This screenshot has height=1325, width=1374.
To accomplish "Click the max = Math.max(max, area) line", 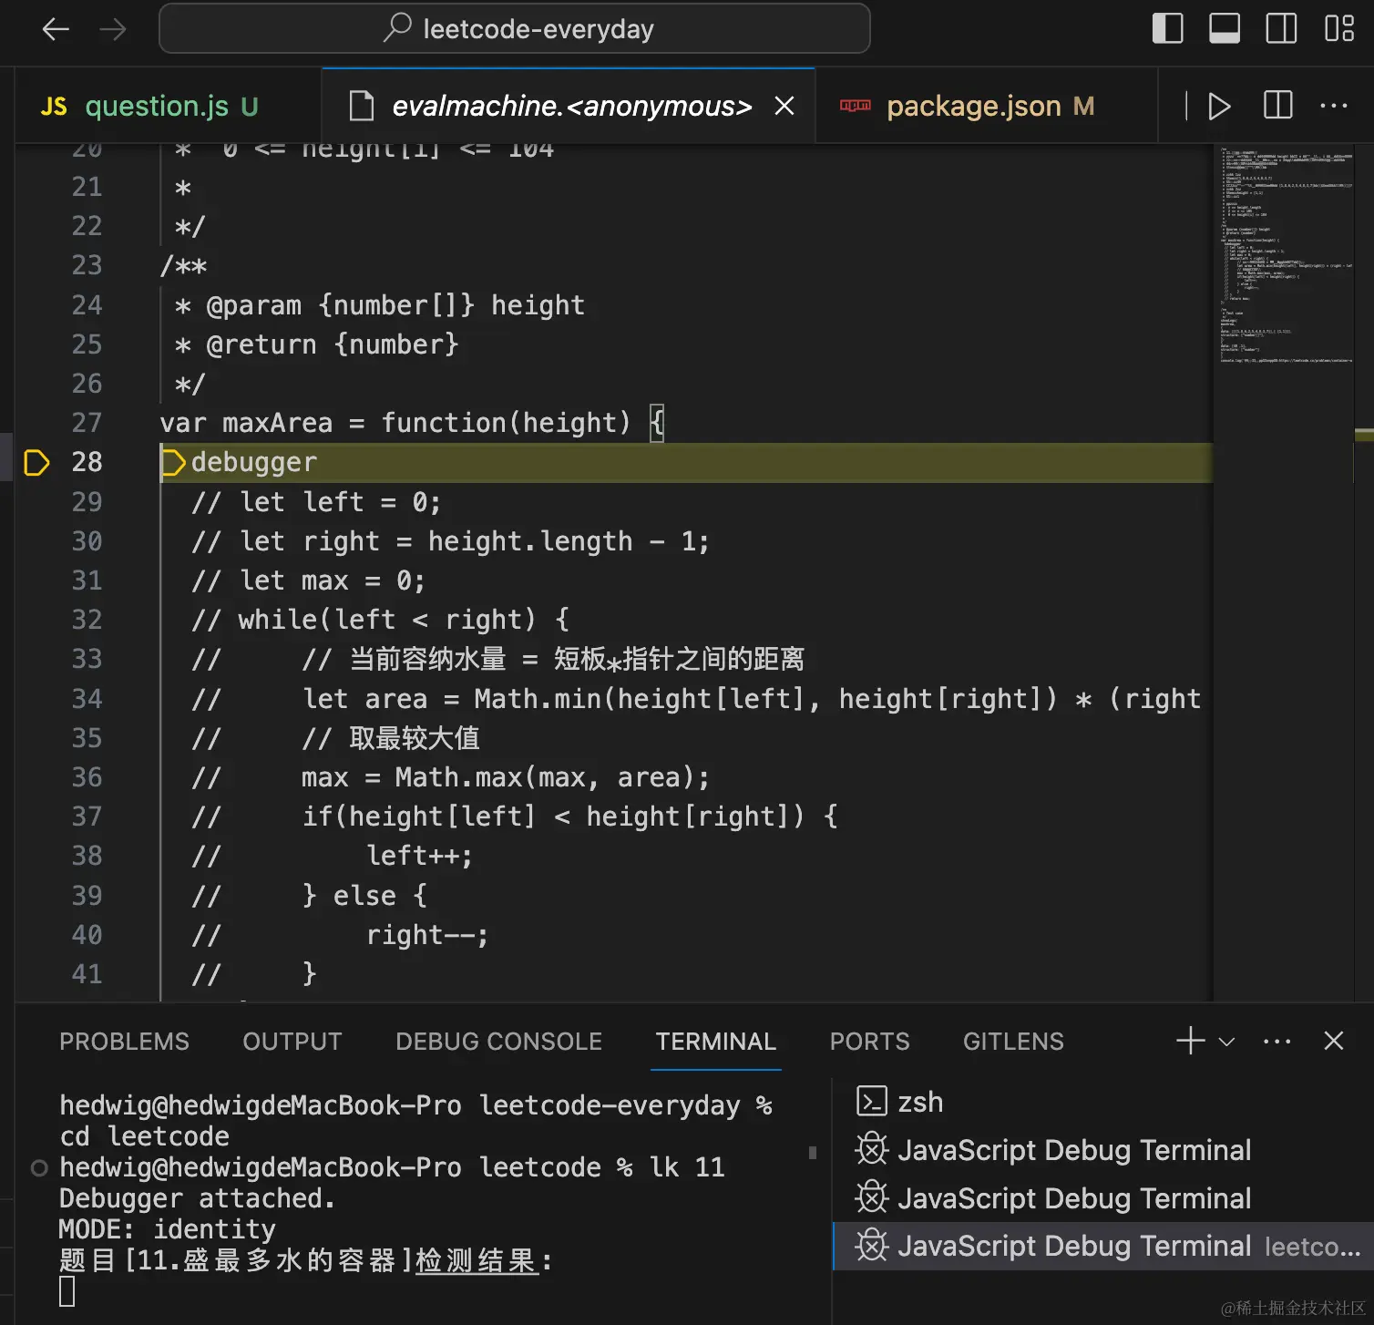I will point(505,777).
